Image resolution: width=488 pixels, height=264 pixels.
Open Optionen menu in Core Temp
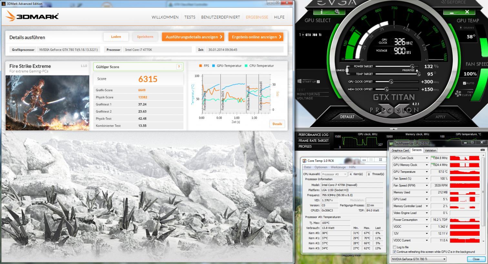(x=321, y=167)
